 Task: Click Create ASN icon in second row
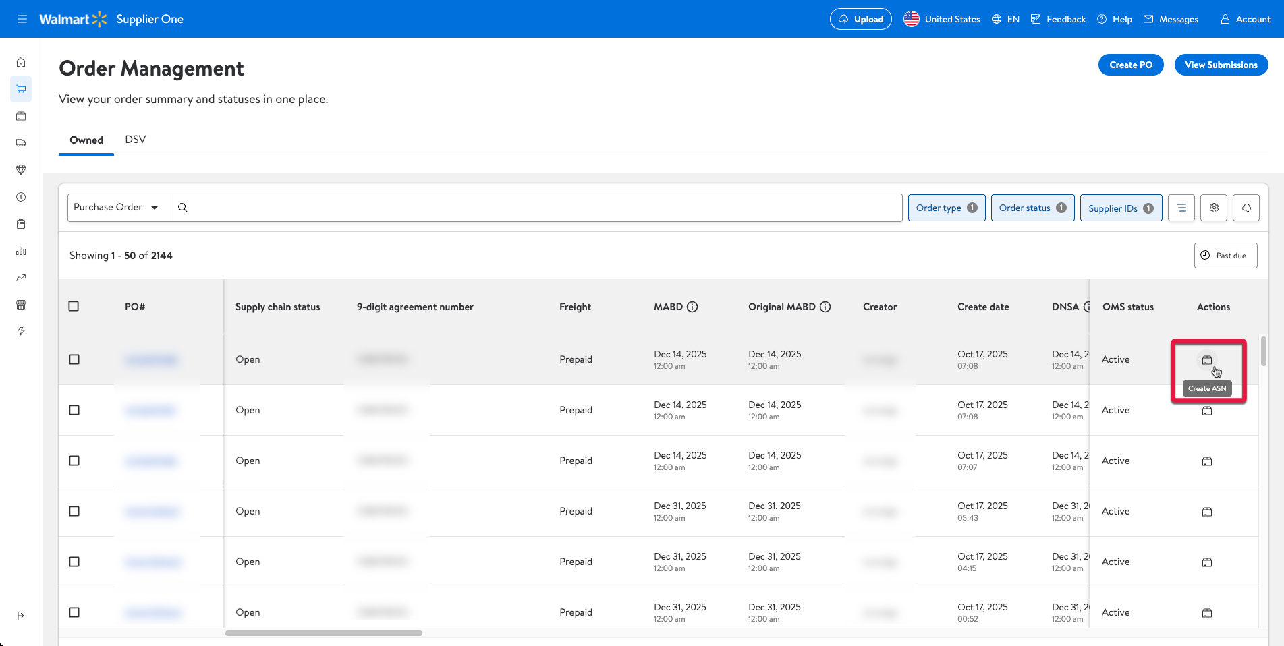pyautogui.click(x=1207, y=411)
